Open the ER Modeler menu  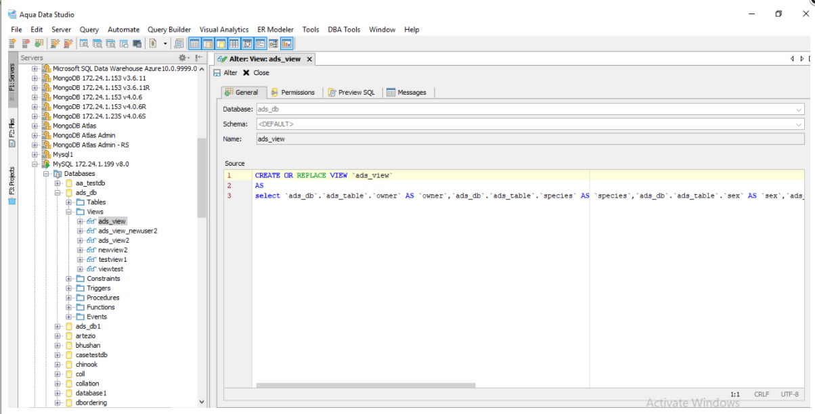[x=276, y=30]
